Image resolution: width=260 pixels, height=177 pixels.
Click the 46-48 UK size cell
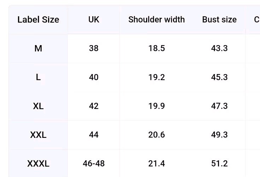[x=94, y=164]
